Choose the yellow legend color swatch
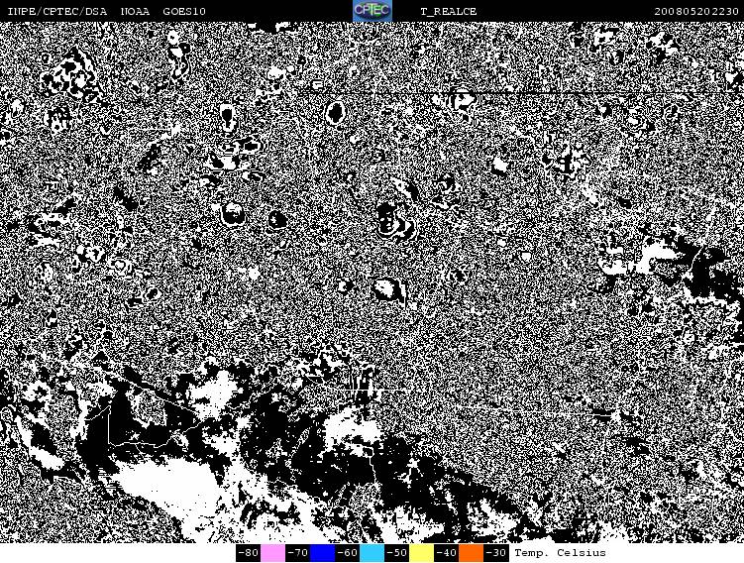The height and width of the screenshot is (563, 744). coord(421,553)
